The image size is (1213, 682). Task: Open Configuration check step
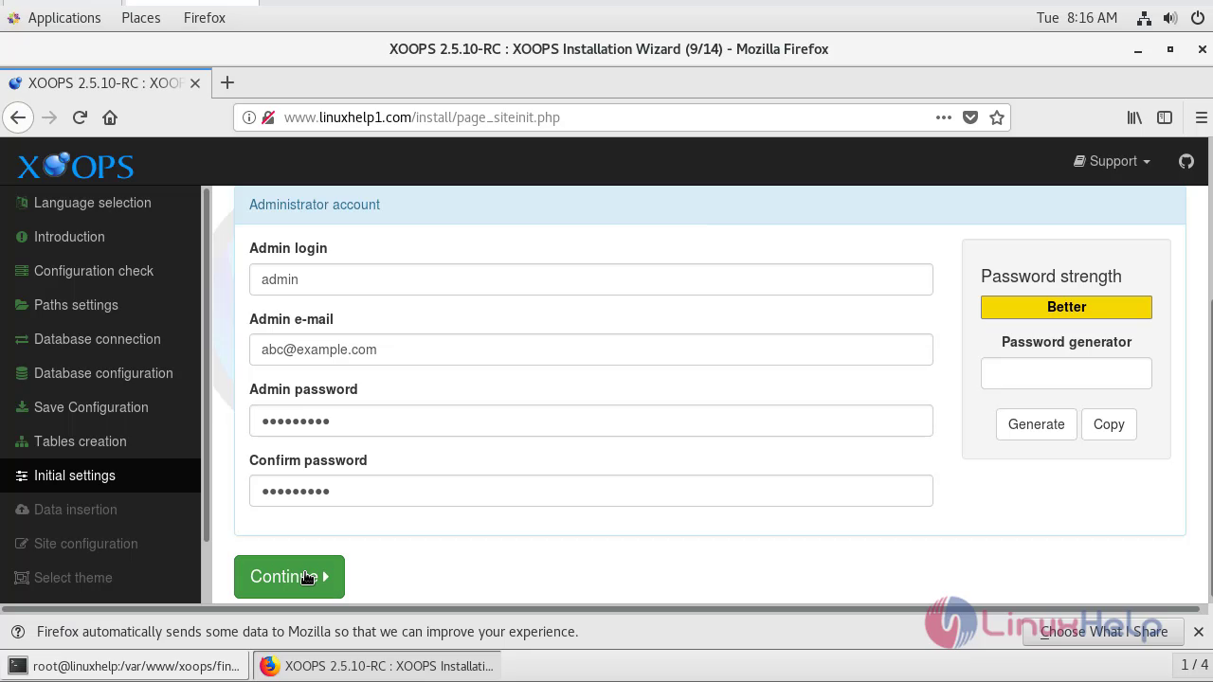tap(94, 271)
